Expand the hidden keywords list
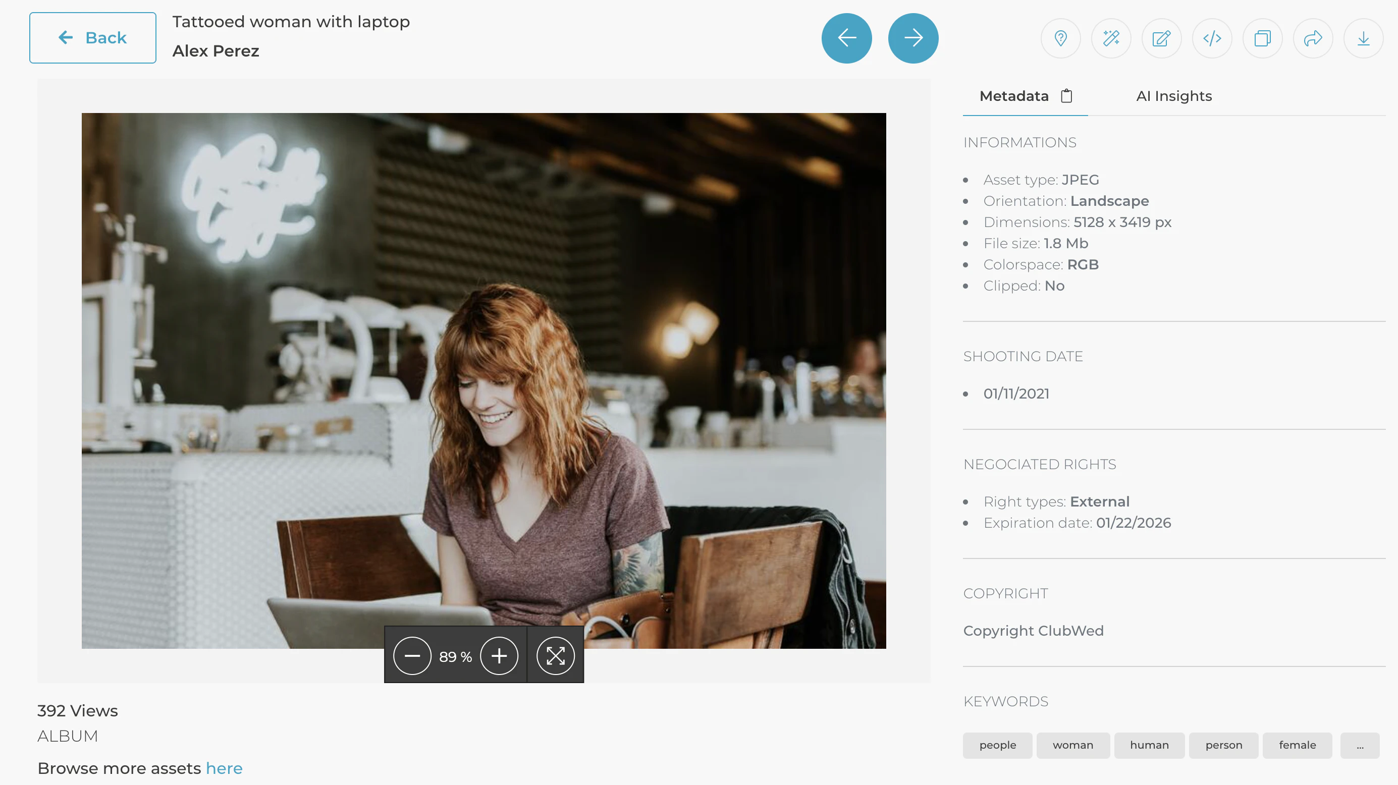 click(1360, 745)
